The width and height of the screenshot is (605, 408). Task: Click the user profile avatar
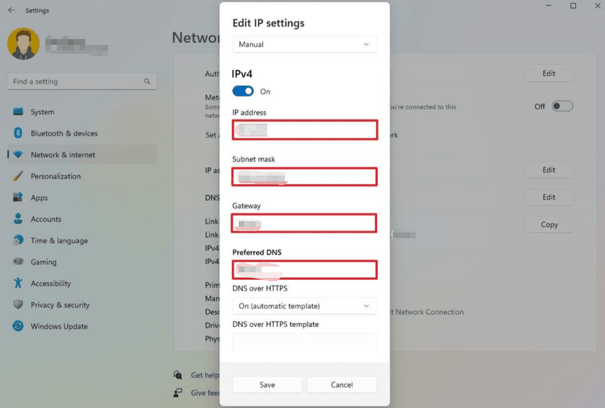pos(23,44)
